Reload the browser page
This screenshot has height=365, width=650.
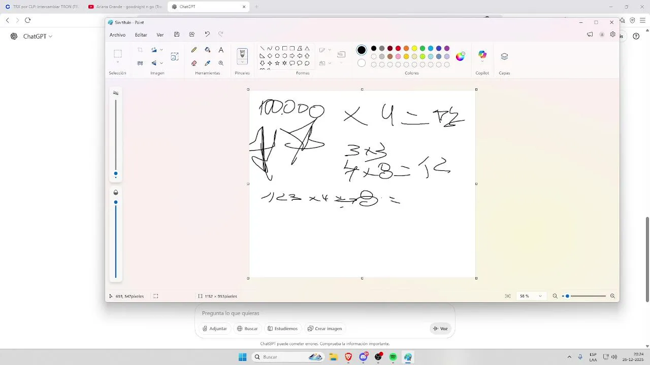click(x=27, y=20)
